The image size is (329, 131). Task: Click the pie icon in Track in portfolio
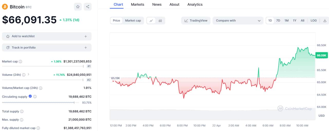pyautogui.click(x=8, y=48)
